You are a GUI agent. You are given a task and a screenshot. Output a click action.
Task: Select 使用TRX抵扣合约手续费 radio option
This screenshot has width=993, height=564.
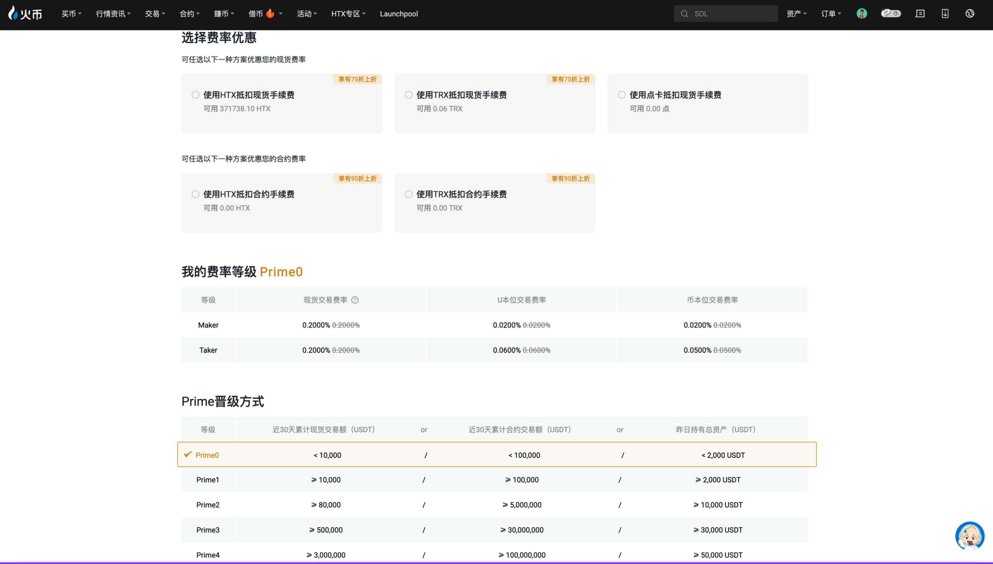409,194
